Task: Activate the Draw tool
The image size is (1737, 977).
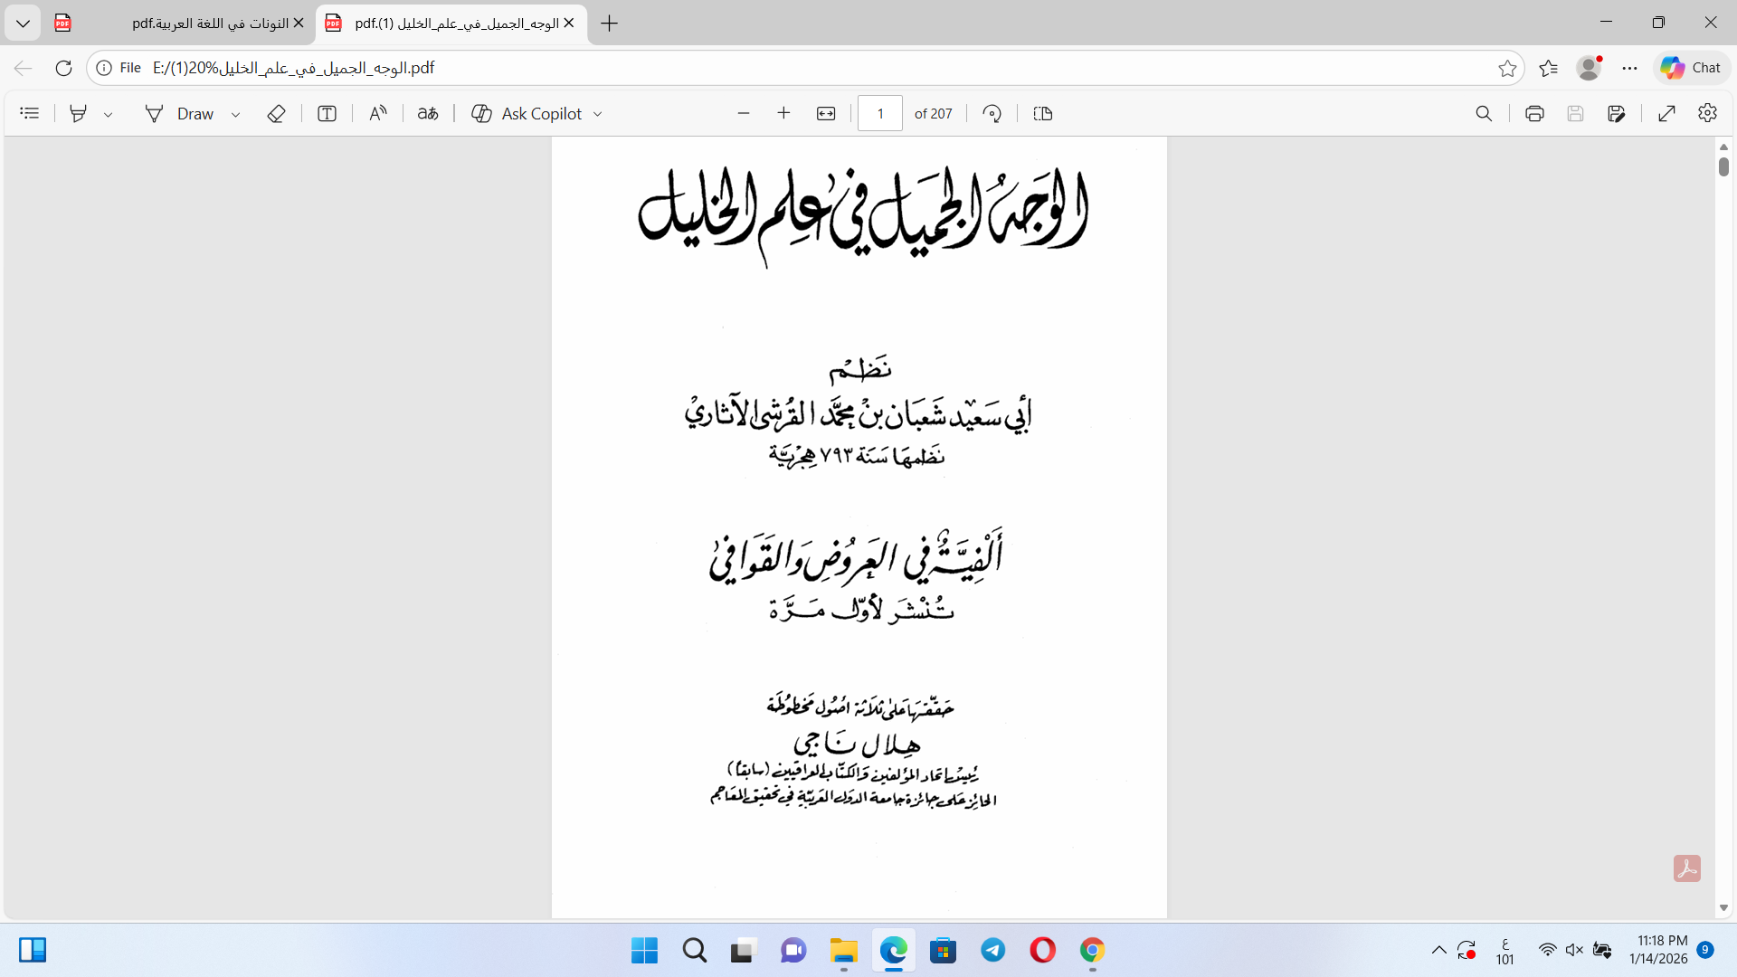Action: [179, 113]
